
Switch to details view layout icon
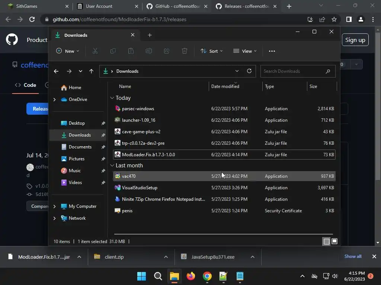point(326,241)
